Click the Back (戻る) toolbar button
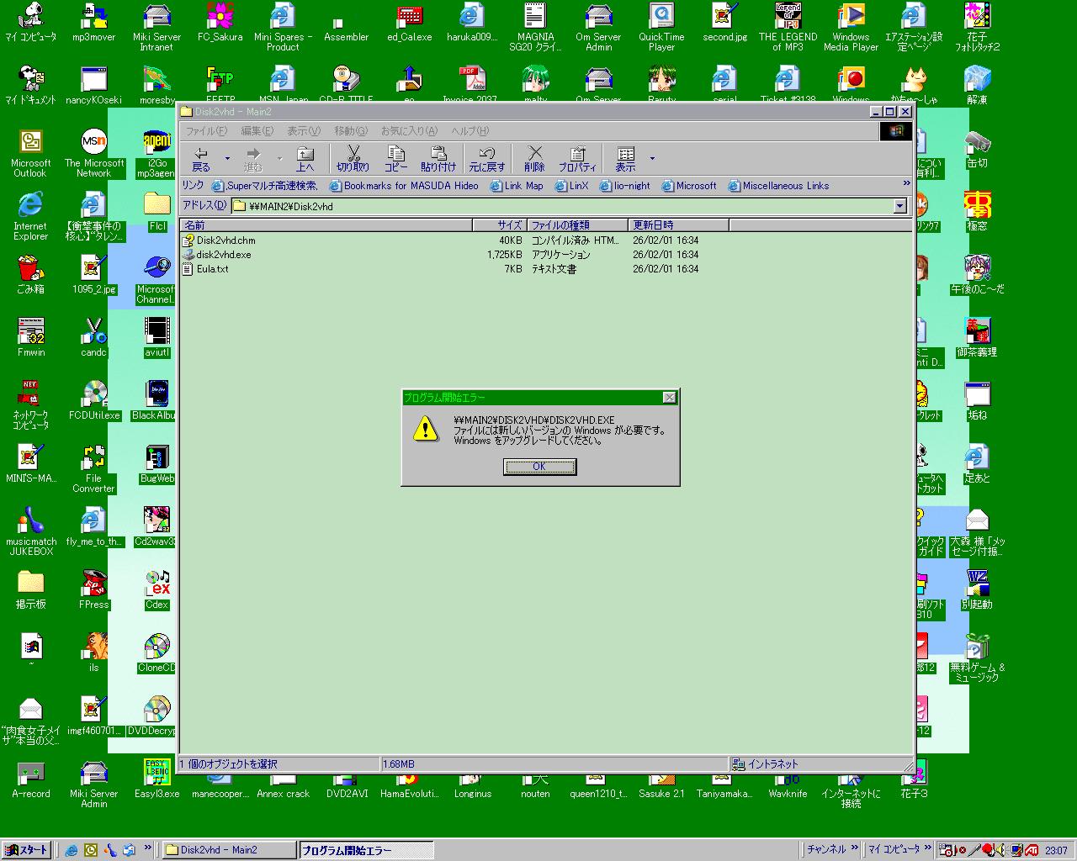This screenshot has height=861, width=1077. pyautogui.click(x=201, y=157)
